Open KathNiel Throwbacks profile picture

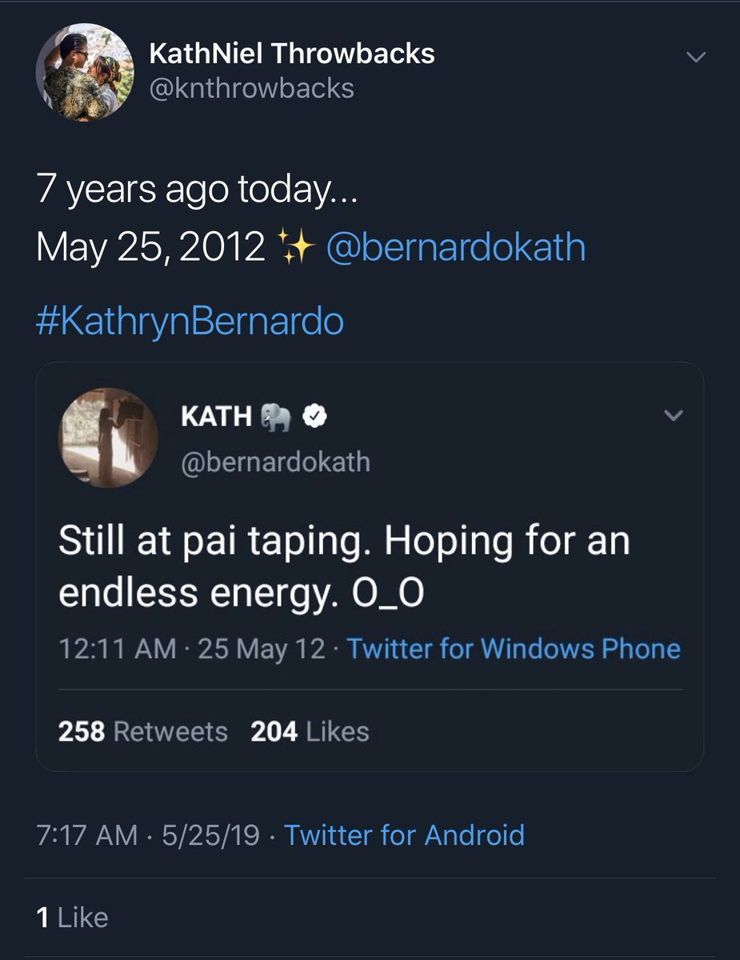tap(84, 72)
